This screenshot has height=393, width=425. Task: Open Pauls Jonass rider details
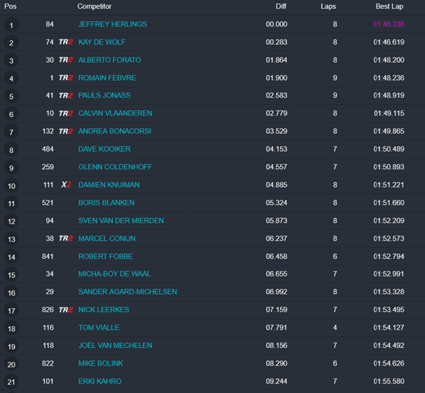(x=105, y=95)
